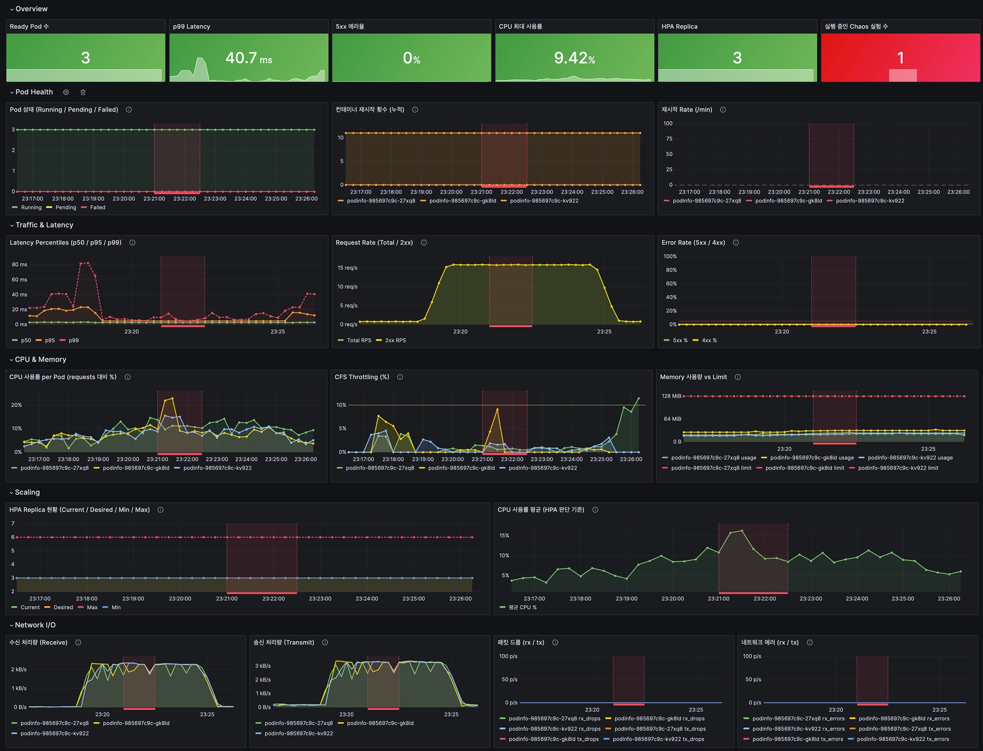This screenshot has height=751, width=983.
Task: Open 5xx 에러율 panel title menu
Action: (350, 27)
